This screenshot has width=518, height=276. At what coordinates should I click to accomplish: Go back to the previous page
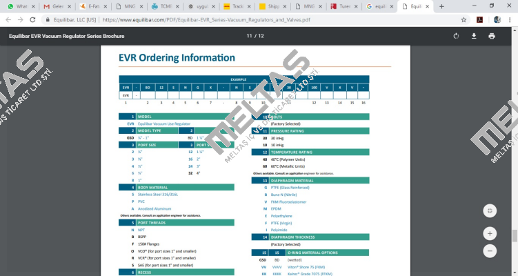(8, 20)
